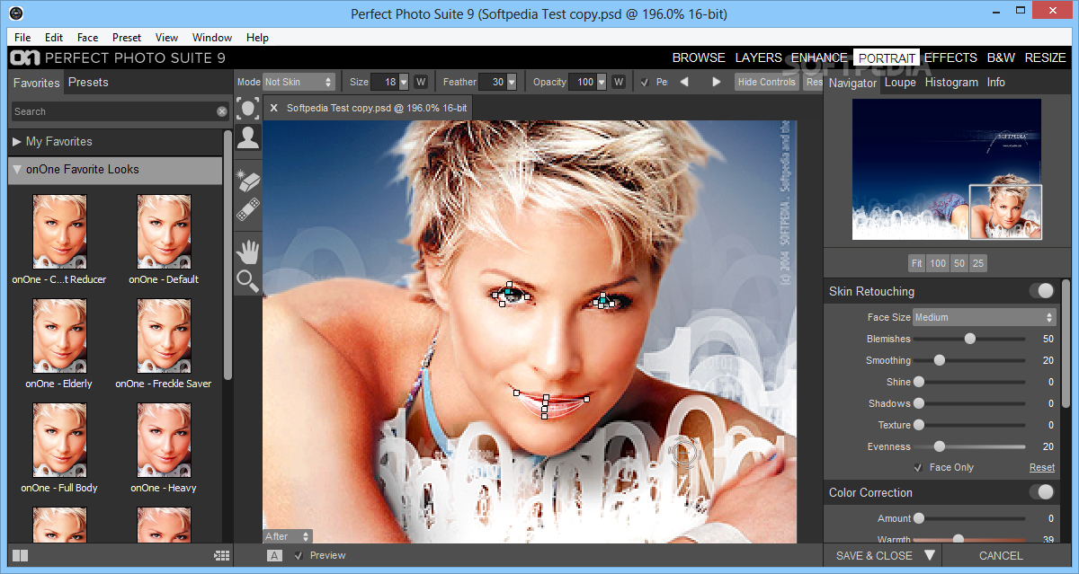Image resolution: width=1079 pixels, height=574 pixels.
Task: Switch to the EFFECTS module
Action: click(950, 57)
